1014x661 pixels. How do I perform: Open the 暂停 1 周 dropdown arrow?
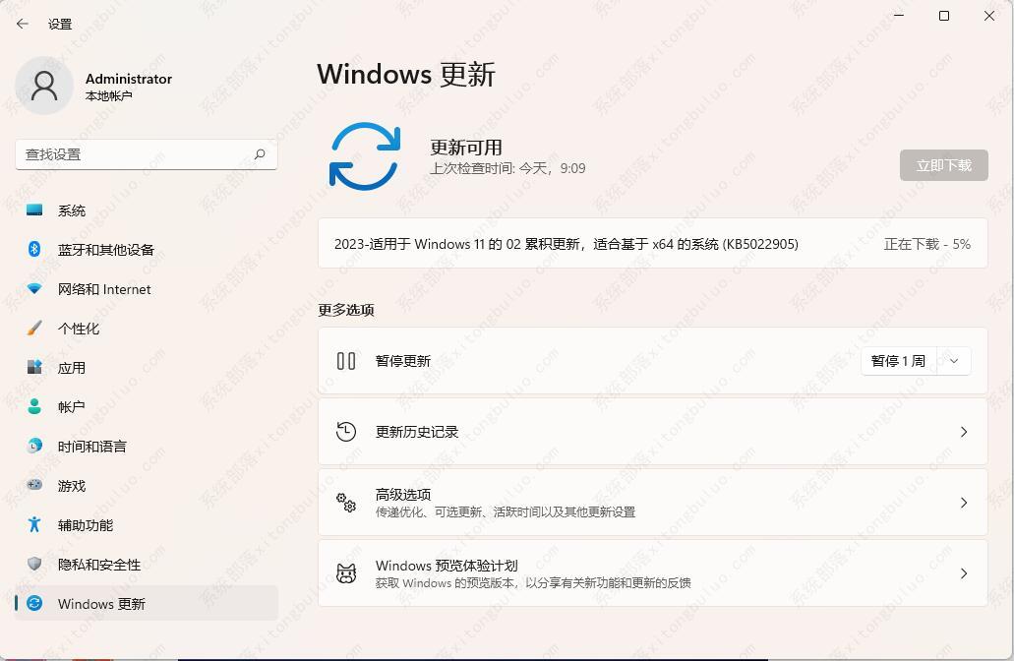[x=954, y=361]
